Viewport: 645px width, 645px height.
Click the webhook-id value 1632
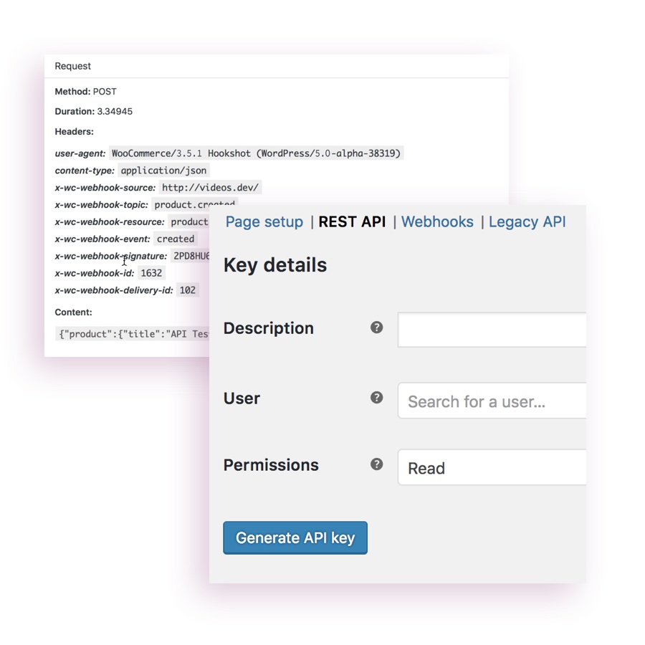coord(151,273)
